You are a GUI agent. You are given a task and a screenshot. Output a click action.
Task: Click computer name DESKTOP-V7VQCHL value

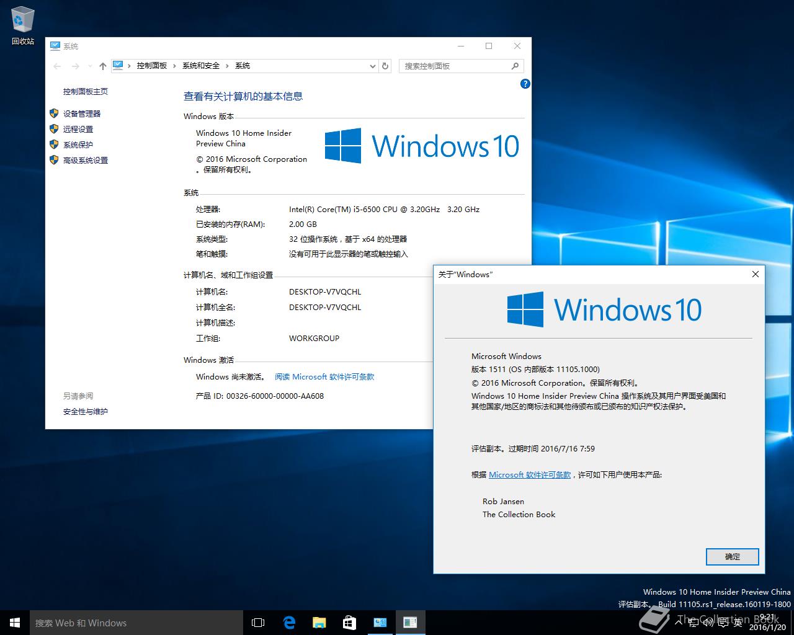[x=325, y=292]
